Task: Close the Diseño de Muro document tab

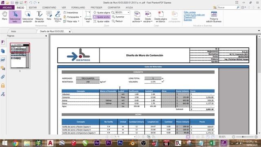Action: (x=70, y=31)
